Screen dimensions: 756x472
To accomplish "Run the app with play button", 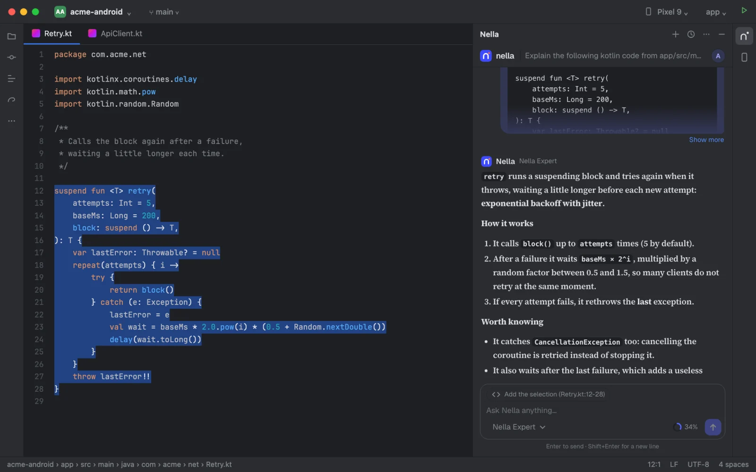I will [744, 10].
